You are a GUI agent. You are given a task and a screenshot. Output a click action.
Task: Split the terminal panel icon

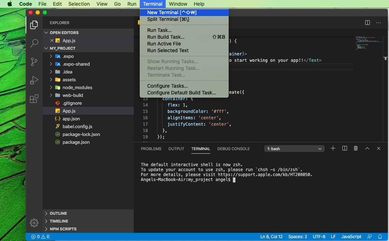(x=345, y=148)
